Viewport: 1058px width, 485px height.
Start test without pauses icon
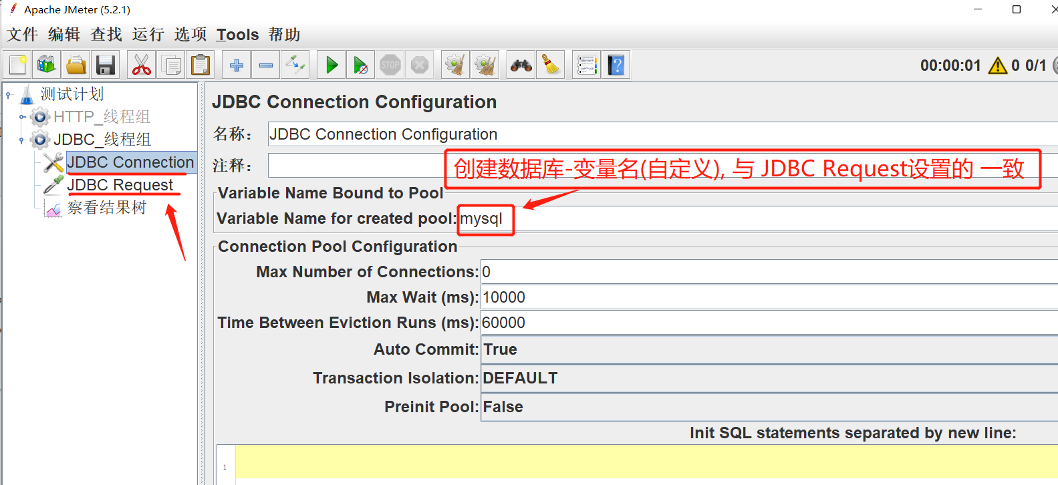point(361,65)
